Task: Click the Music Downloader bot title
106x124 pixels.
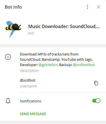Action: [64, 26]
